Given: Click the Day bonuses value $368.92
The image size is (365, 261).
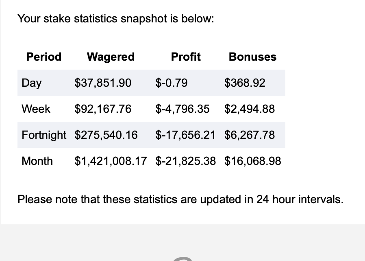Looking at the screenshot, I should point(245,83).
